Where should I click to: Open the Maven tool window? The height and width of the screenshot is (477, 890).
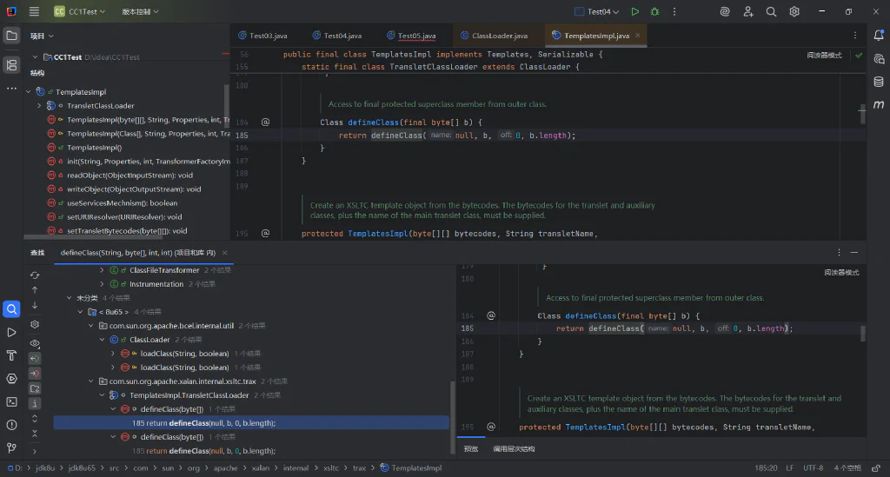[879, 104]
